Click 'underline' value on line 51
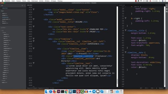This screenshot has height=94, width=168. pyautogui.click(x=155, y=62)
